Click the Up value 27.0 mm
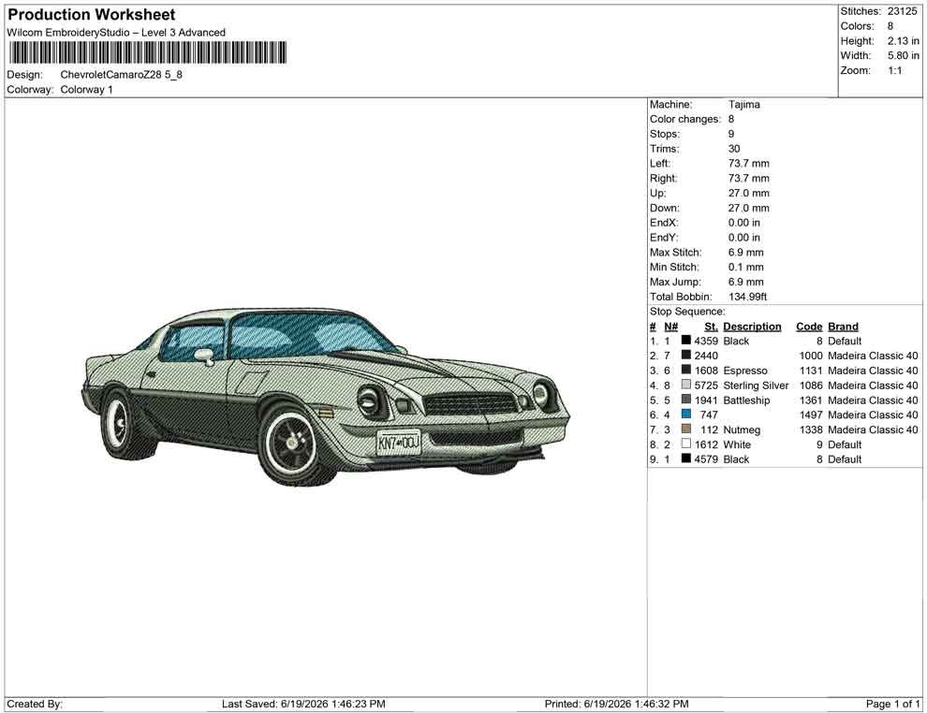Viewport: 927px width, 713px height. click(749, 193)
